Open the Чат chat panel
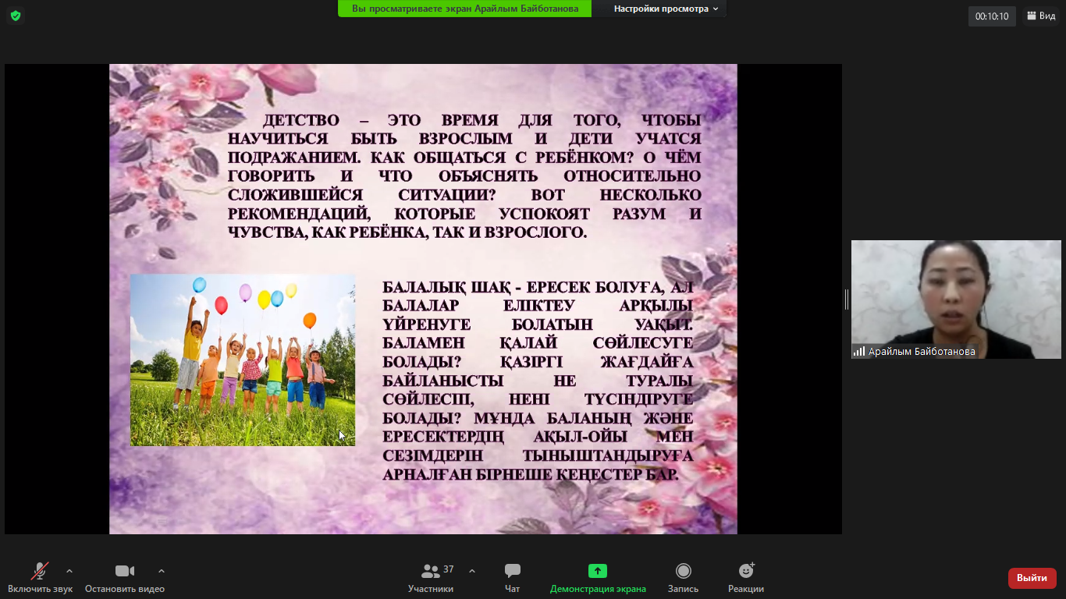The height and width of the screenshot is (599, 1066). click(x=513, y=578)
